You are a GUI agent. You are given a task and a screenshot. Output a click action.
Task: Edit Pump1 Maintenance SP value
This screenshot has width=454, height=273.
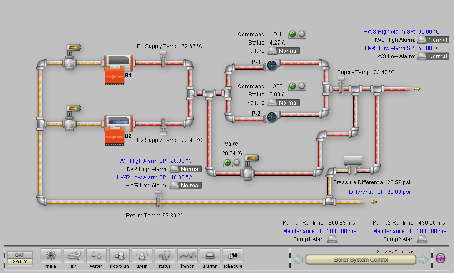[x=342, y=231]
